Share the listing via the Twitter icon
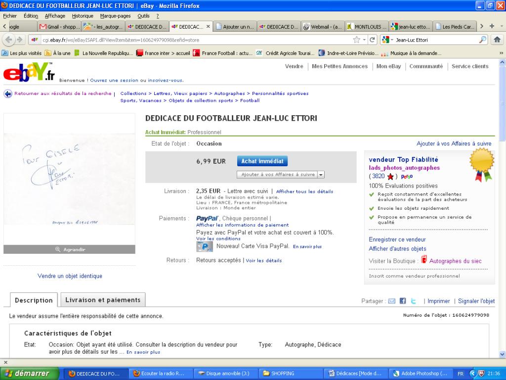The image size is (506, 380). [x=414, y=301]
